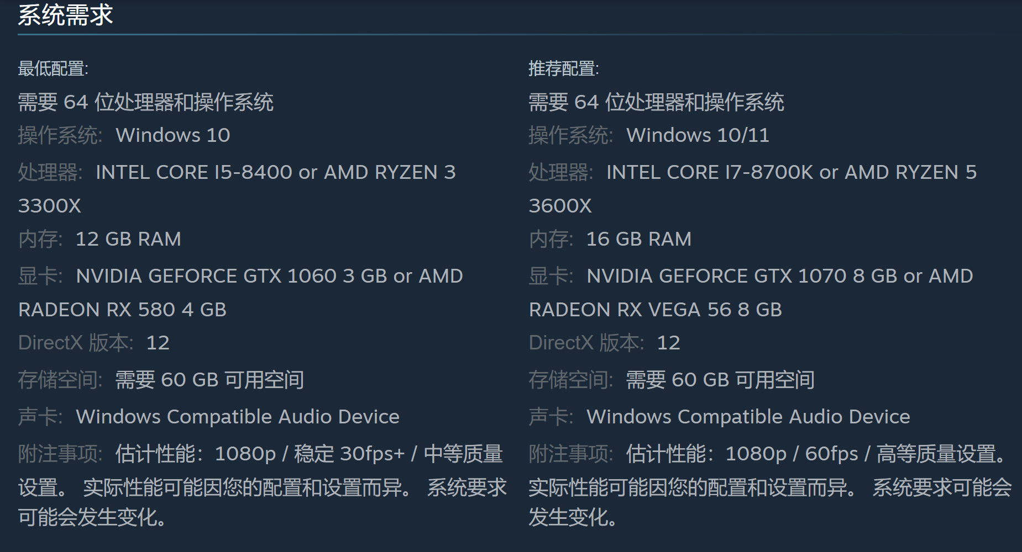Click the DirectX 版本 label under 推荐配置
The width and height of the screenshot is (1022, 552).
[586, 343]
